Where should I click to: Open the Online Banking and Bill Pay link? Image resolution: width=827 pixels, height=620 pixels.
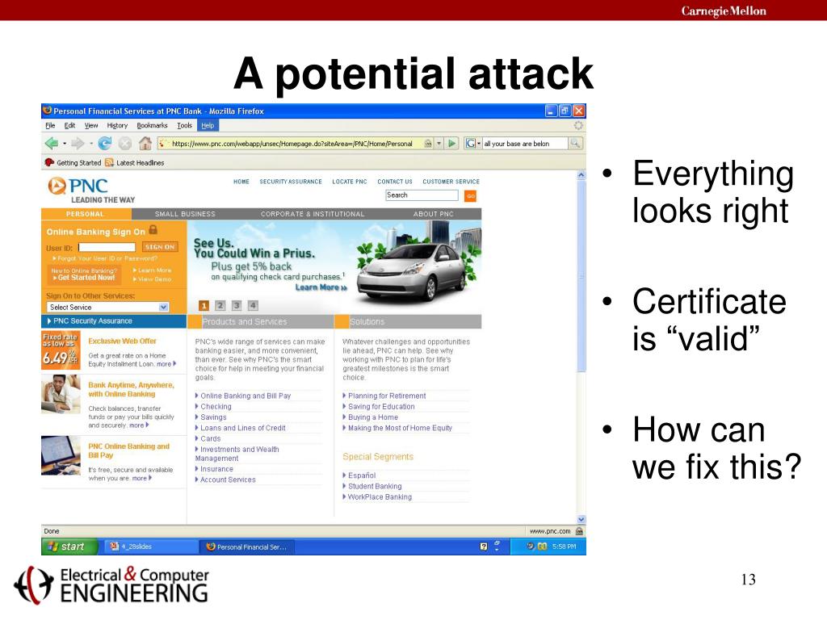click(246, 396)
